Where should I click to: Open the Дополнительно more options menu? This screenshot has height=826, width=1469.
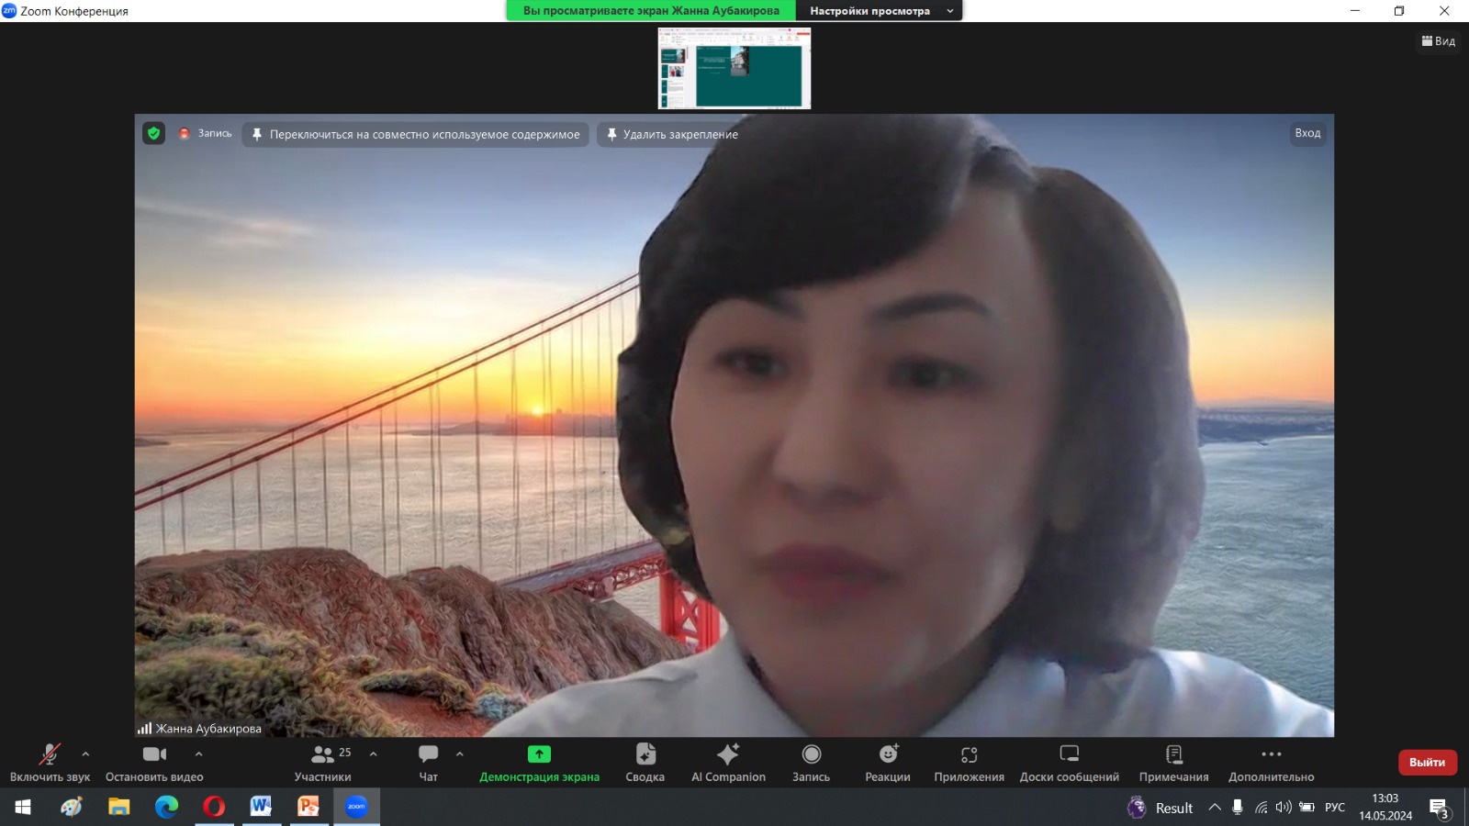[1271, 762]
